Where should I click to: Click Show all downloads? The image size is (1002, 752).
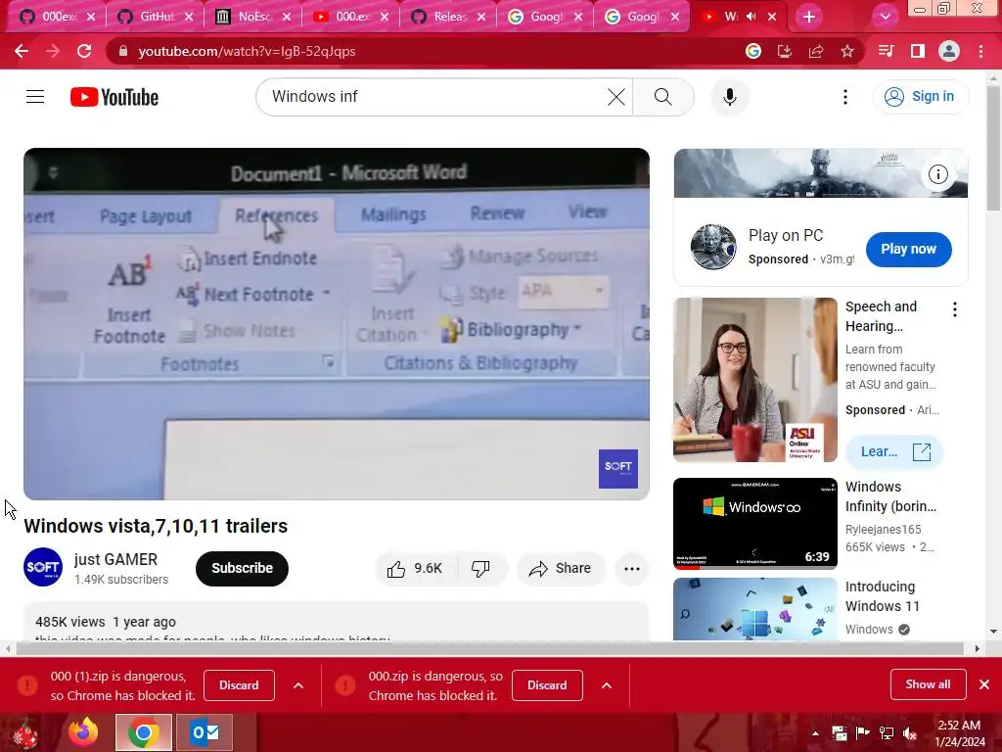pyautogui.click(x=928, y=684)
